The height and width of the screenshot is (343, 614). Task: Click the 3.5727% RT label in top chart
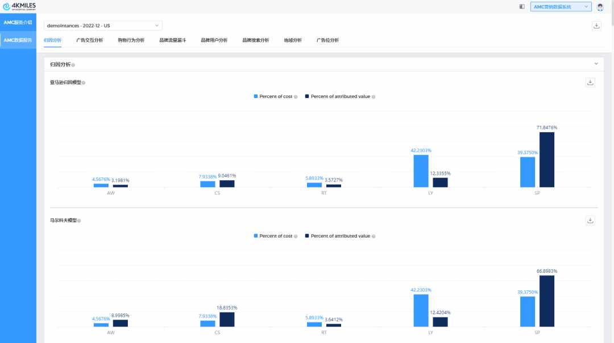tap(334, 180)
